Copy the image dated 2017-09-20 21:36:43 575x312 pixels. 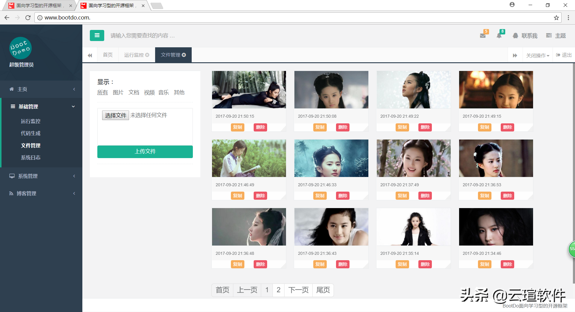click(x=320, y=264)
